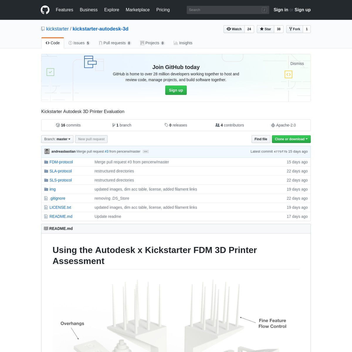Switch to the Code tab
The image size is (352, 352).
point(53,43)
